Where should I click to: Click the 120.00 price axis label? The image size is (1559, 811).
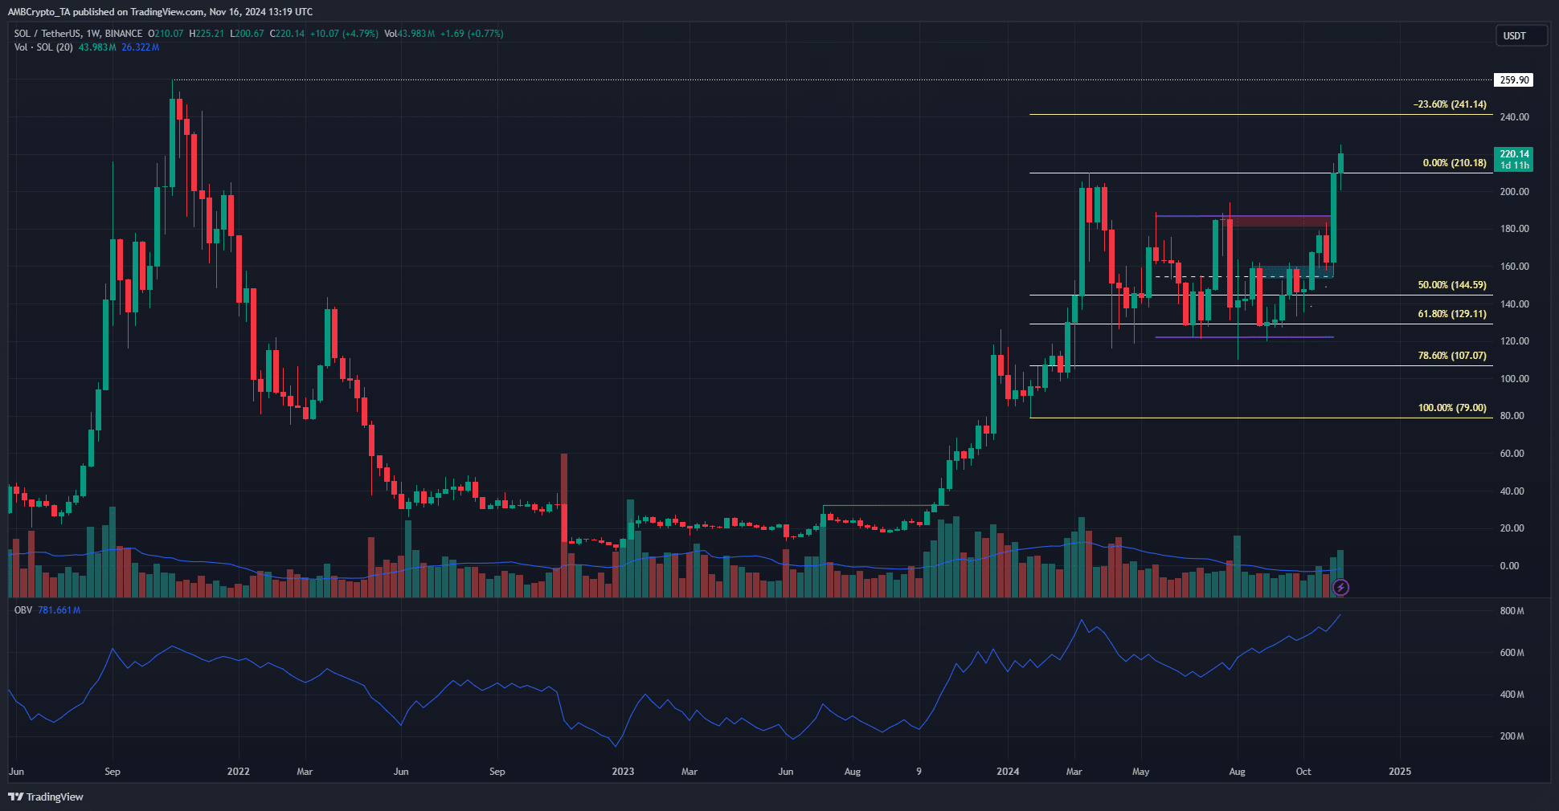point(1514,341)
